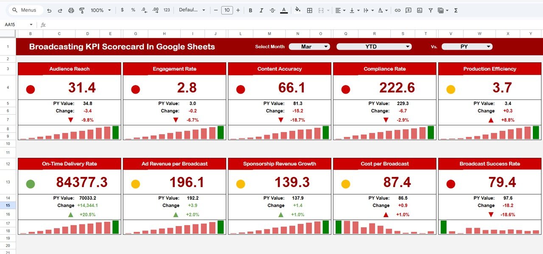Click the Redo button
Screen dimensions: 543x254
(x=60, y=10)
